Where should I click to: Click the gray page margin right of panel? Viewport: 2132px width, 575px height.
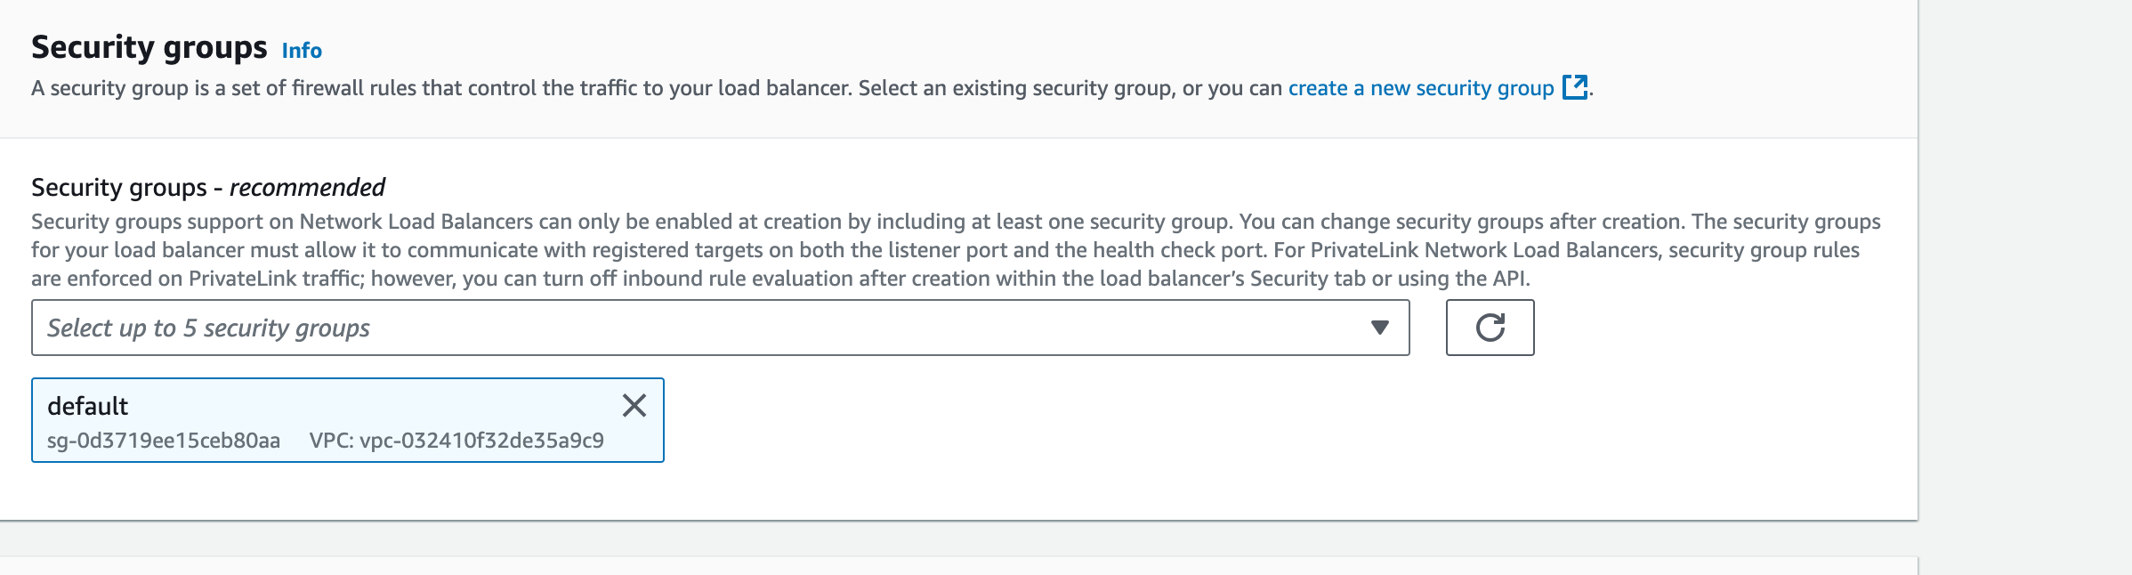pyautogui.click(x=2026, y=287)
